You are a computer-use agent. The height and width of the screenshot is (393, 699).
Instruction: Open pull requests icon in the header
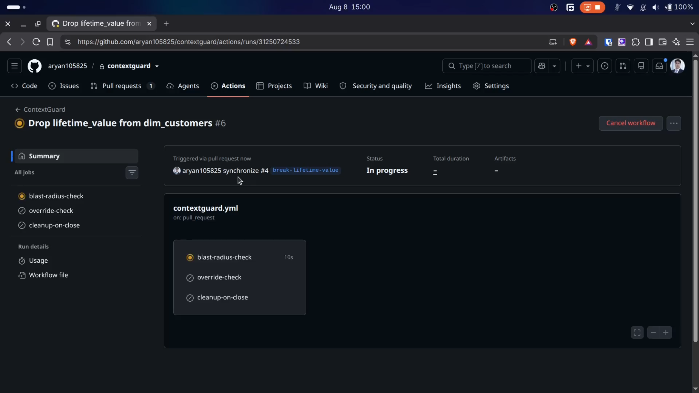(623, 66)
